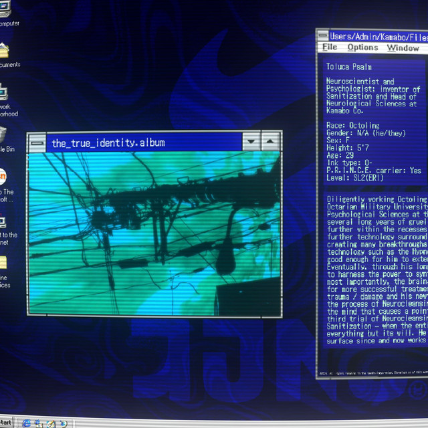Click the 'Gender: N/A (he/they)' line

click(366, 133)
